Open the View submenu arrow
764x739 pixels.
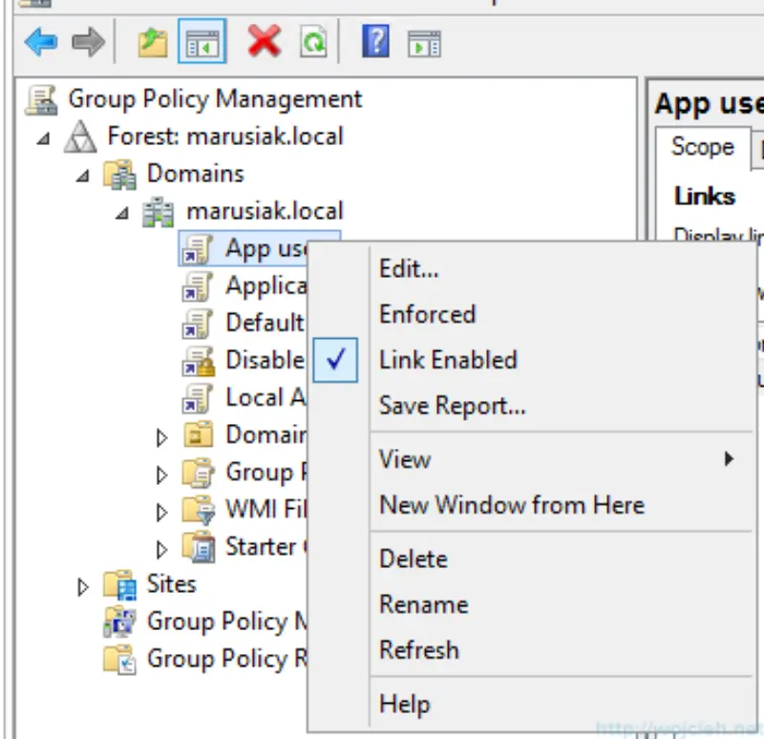pos(729,459)
